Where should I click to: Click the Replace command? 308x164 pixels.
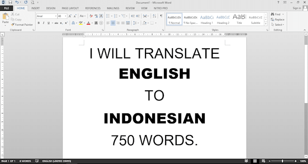point(277,19)
